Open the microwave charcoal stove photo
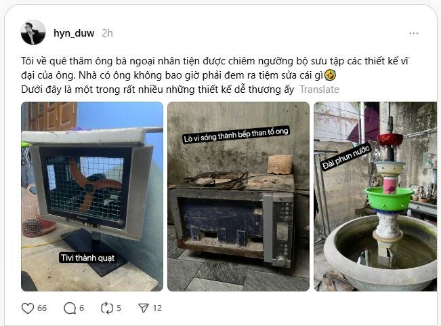Viewport: 441px width, 326px height. pyautogui.click(x=238, y=197)
